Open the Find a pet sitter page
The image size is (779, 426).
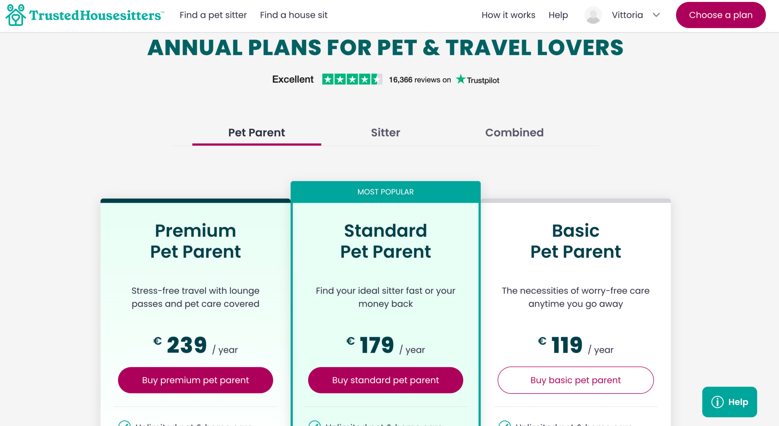[x=213, y=15]
